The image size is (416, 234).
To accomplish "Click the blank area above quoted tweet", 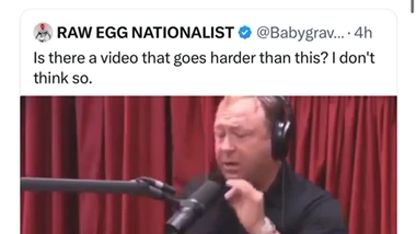I will click(208, 4).
